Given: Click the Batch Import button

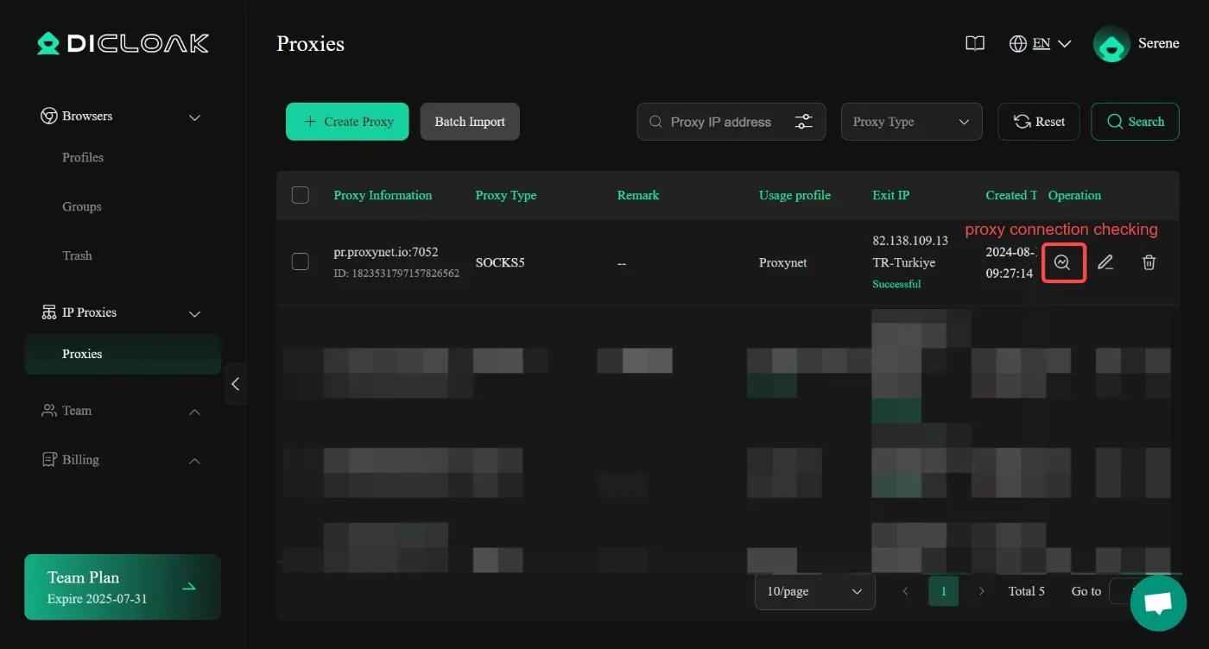Looking at the screenshot, I should (470, 122).
